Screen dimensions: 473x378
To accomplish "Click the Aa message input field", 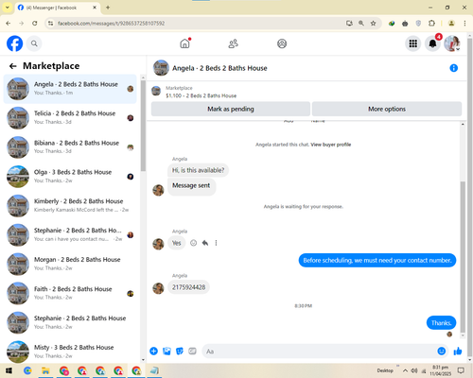I will point(319,352).
